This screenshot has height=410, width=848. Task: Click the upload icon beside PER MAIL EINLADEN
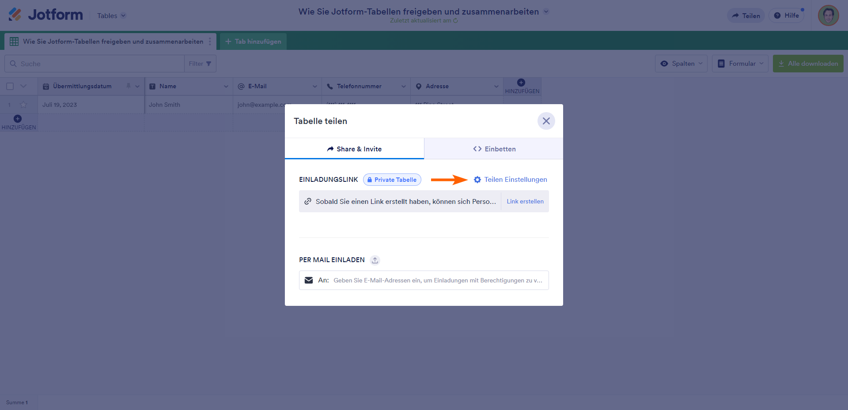(x=375, y=260)
